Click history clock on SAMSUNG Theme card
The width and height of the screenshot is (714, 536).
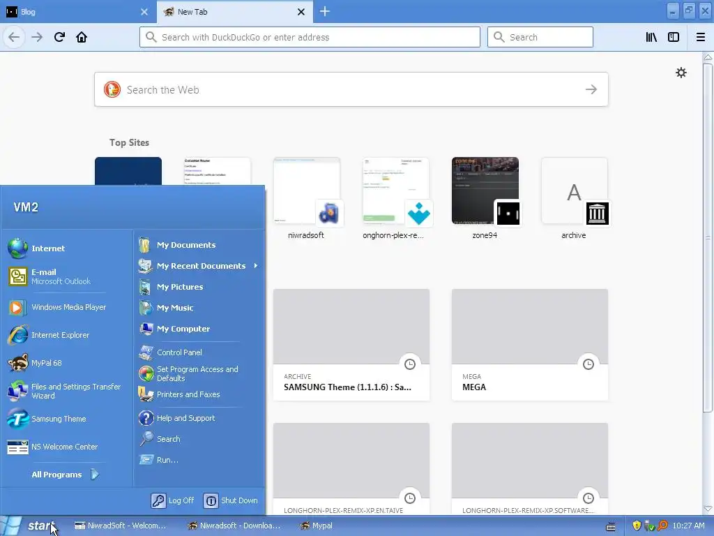click(x=410, y=364)
